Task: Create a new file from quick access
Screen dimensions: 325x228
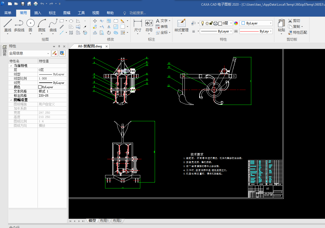Action: [x=10, y=4]
